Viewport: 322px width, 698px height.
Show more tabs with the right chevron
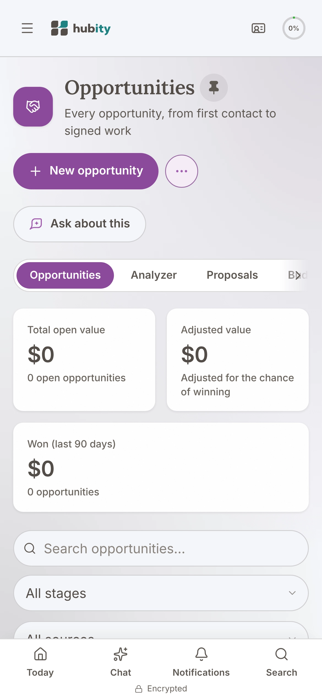click(x=298, y=275)
